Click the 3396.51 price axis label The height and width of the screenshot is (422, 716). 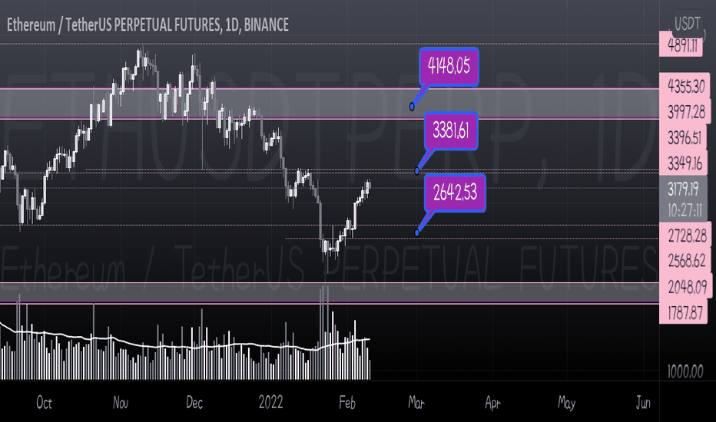[x=684, y=138]
